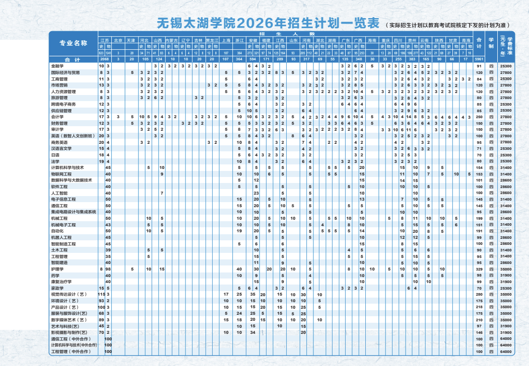Select the 电子信息工程 major row
This screenshot has height=366, width=529.
click(x=282, y=199)
